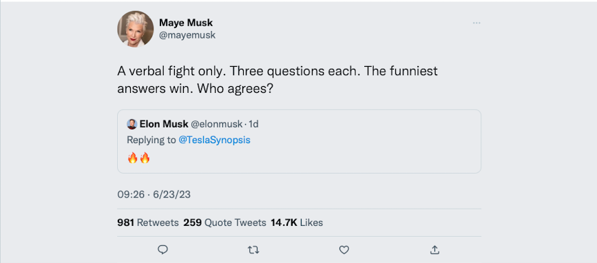Click Elon Musk's small avatar in quote
This screenshot has height=263, width=597.
coord(132,124)
